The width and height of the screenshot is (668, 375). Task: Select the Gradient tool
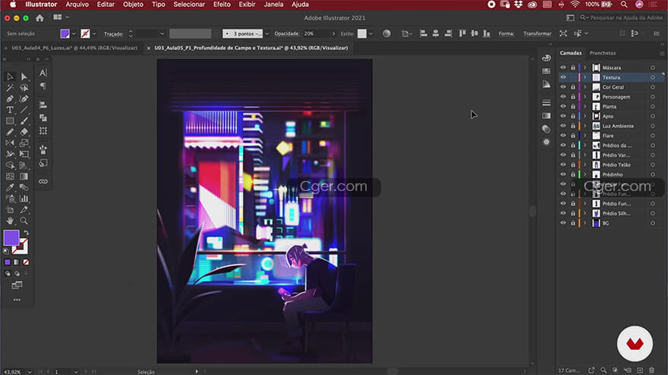(x=24, y=176)
